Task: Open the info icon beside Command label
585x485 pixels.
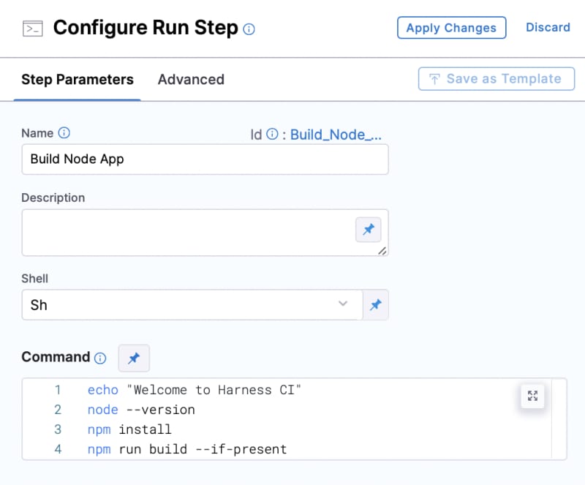Action: (100, 358)
